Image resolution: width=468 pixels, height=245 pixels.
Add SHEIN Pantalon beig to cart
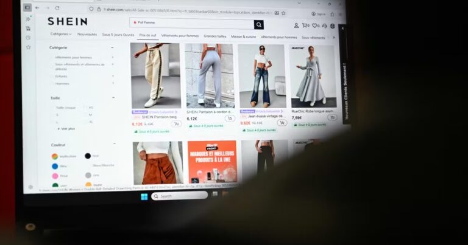(x=176, y=124)
